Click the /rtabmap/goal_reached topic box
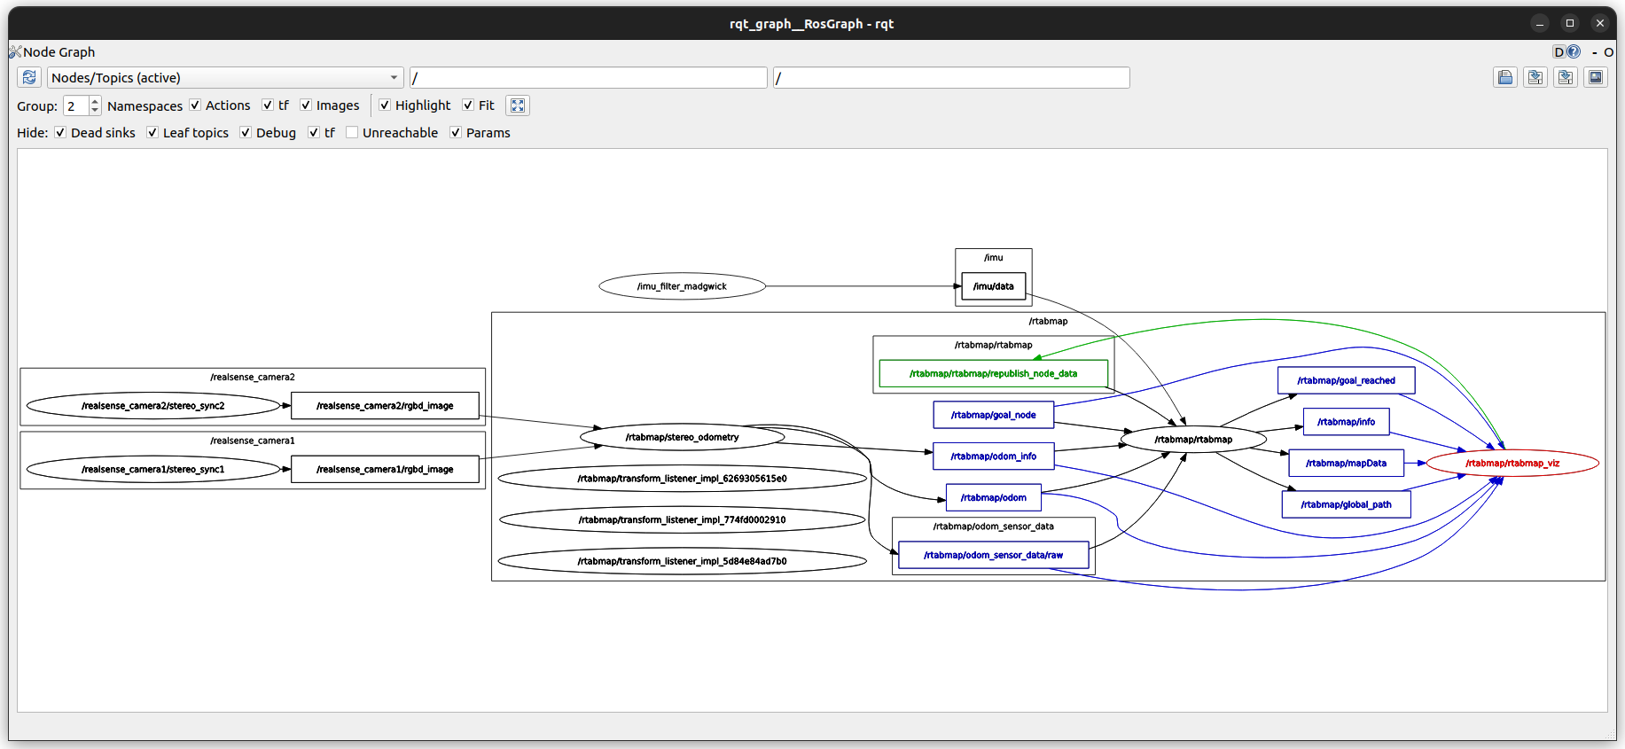The height and width of the screenshot is (749, 1625). click(x=1346, y=381)
